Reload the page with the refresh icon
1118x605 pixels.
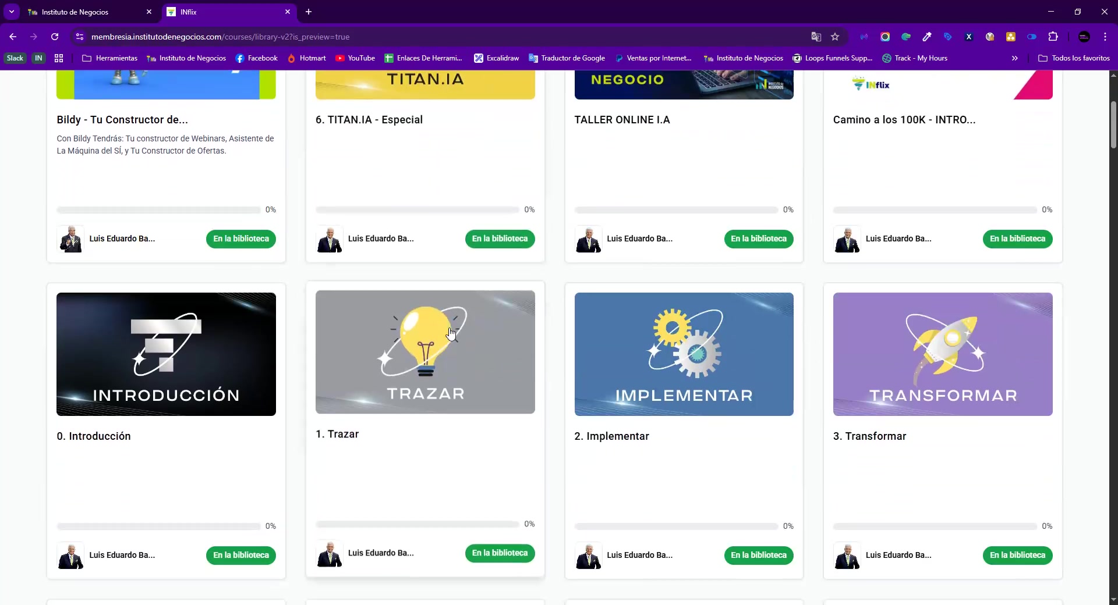tap(55, 37)
